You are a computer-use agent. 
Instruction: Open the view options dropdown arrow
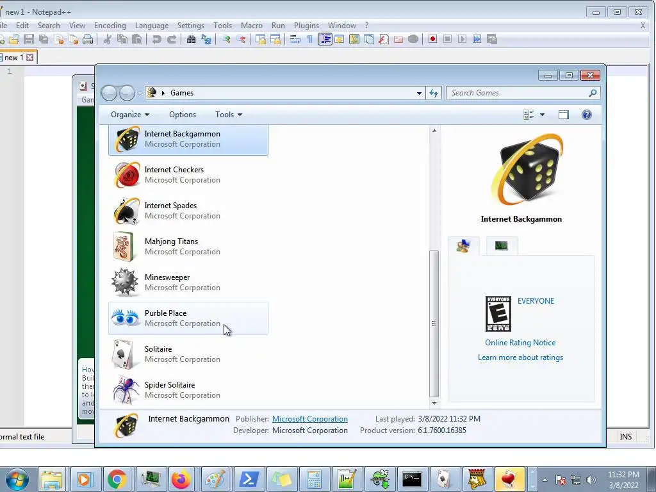tap(542, 115)
